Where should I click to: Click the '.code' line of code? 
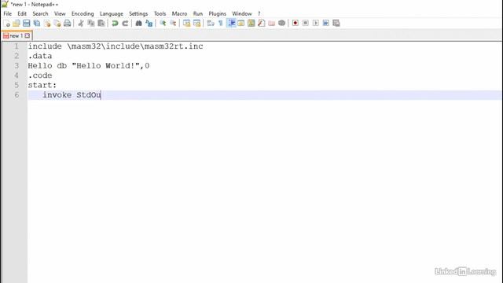click(40, 75)
